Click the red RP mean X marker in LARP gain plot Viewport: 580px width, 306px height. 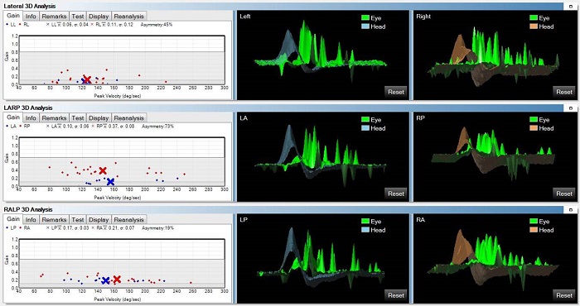(103, 170)
